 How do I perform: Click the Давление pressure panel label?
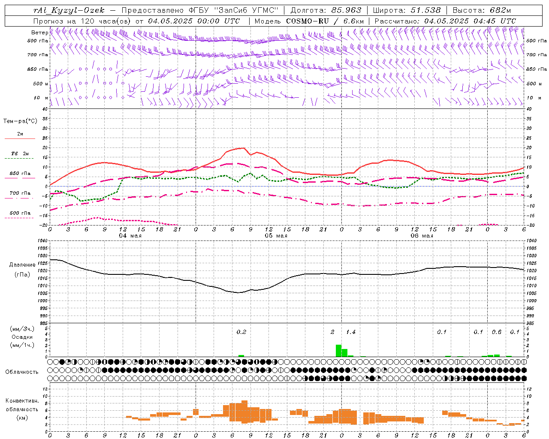(22, 265)
